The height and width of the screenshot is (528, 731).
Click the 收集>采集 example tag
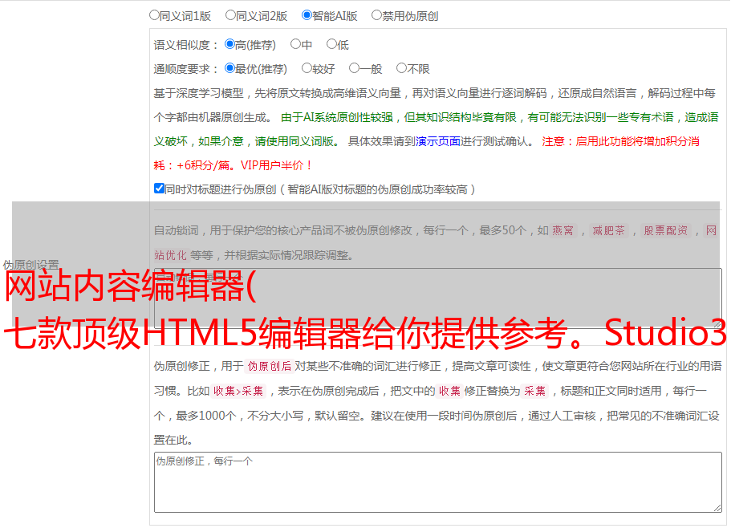(238, 391)
